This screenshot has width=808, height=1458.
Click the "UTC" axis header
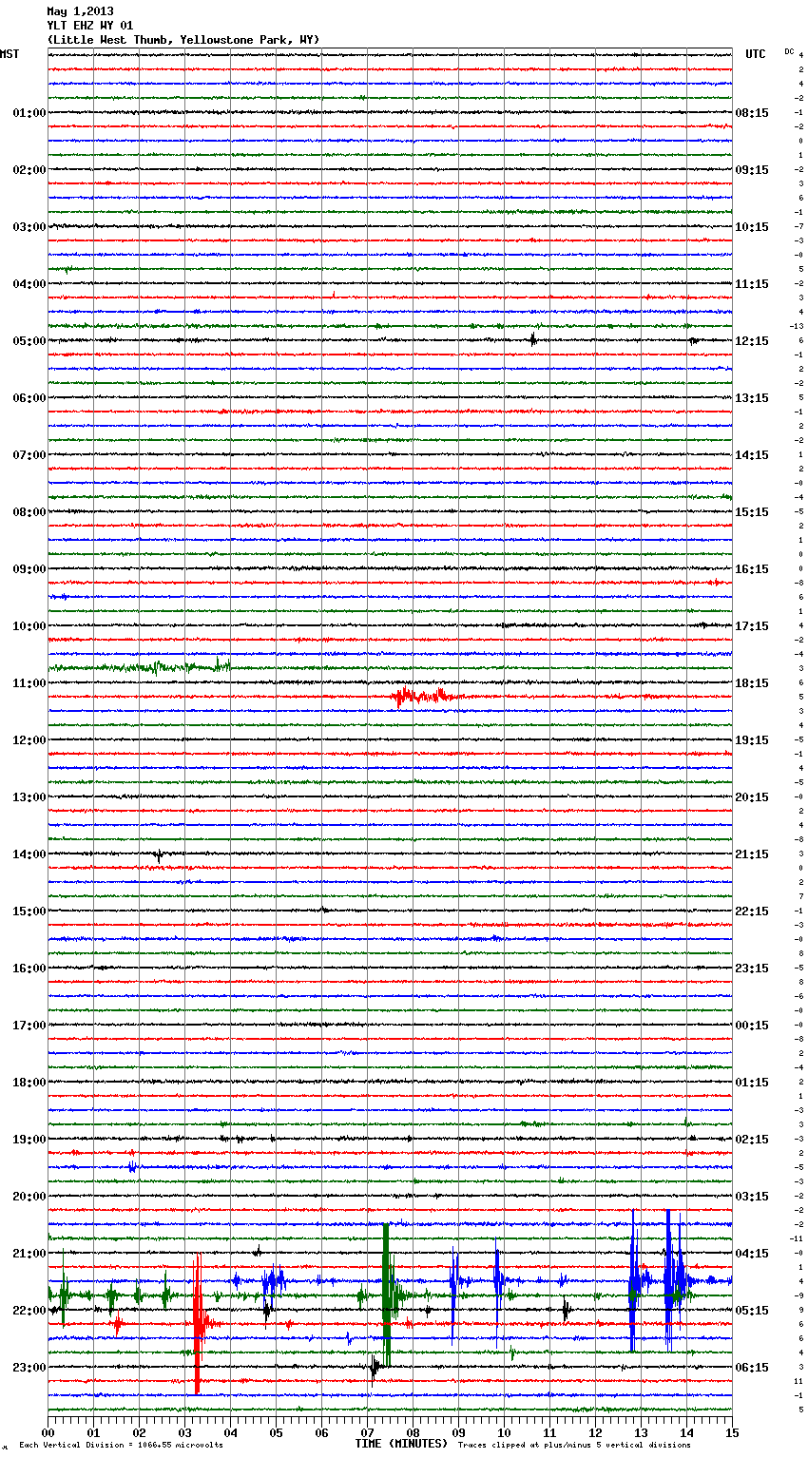tap(755, 54)
